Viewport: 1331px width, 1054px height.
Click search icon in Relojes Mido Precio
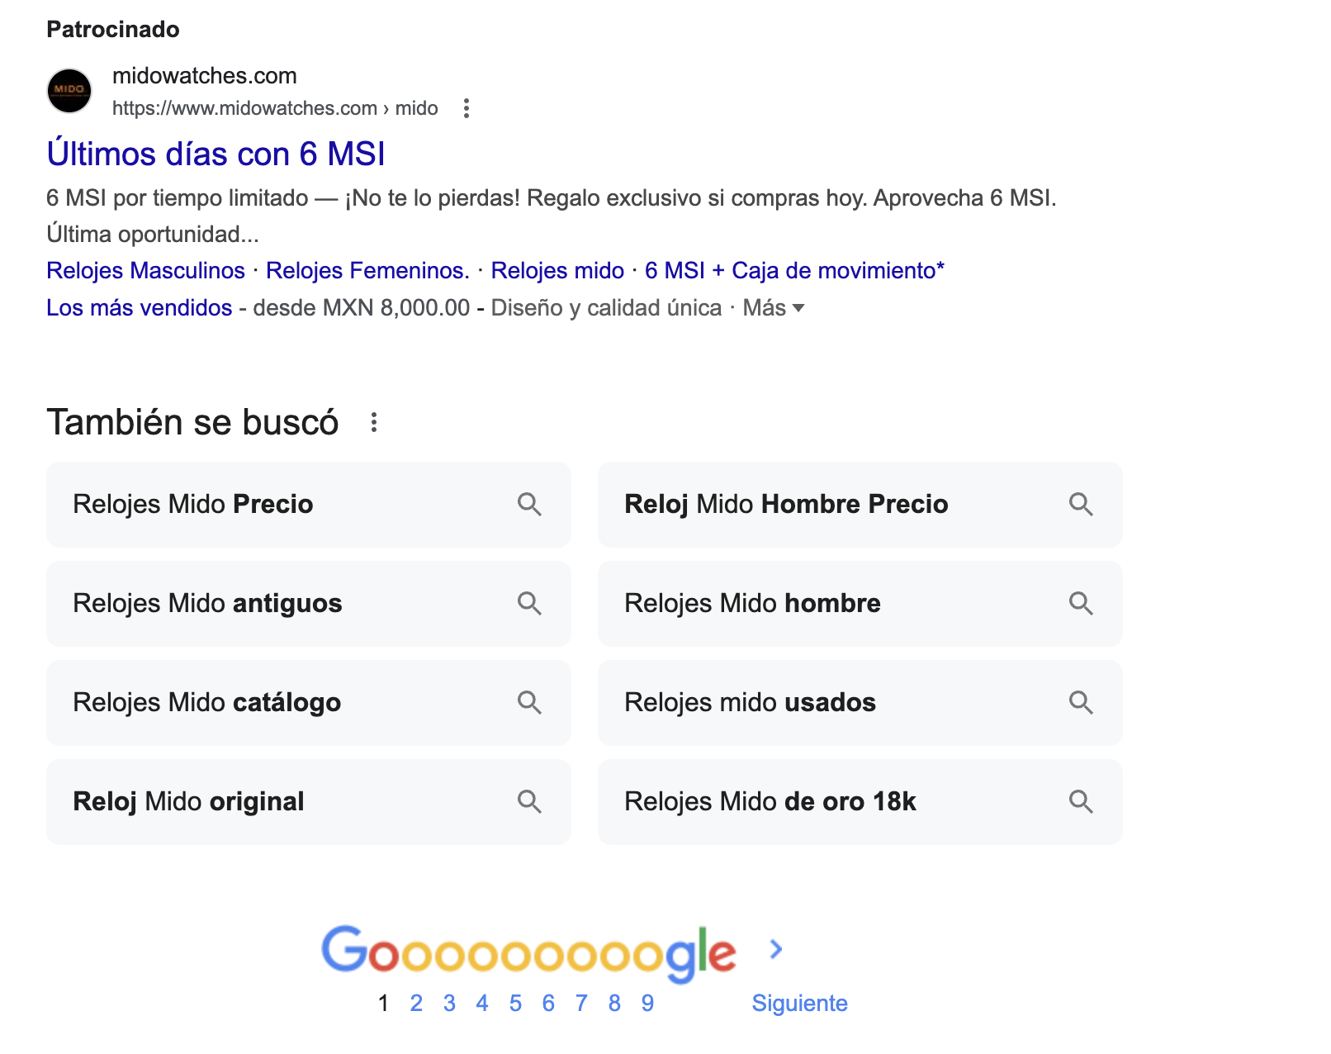click(x=529, y=504)
